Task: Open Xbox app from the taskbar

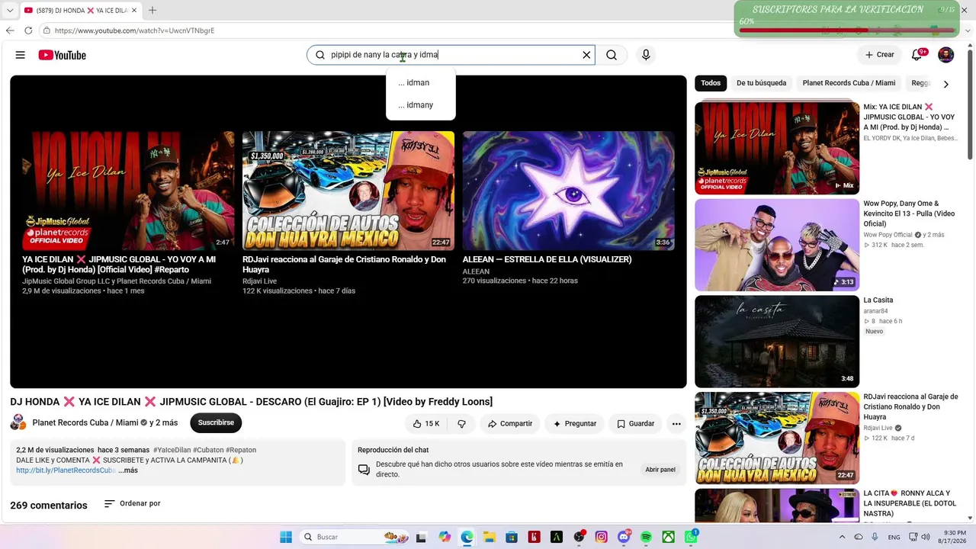Action: click(668, 537)
